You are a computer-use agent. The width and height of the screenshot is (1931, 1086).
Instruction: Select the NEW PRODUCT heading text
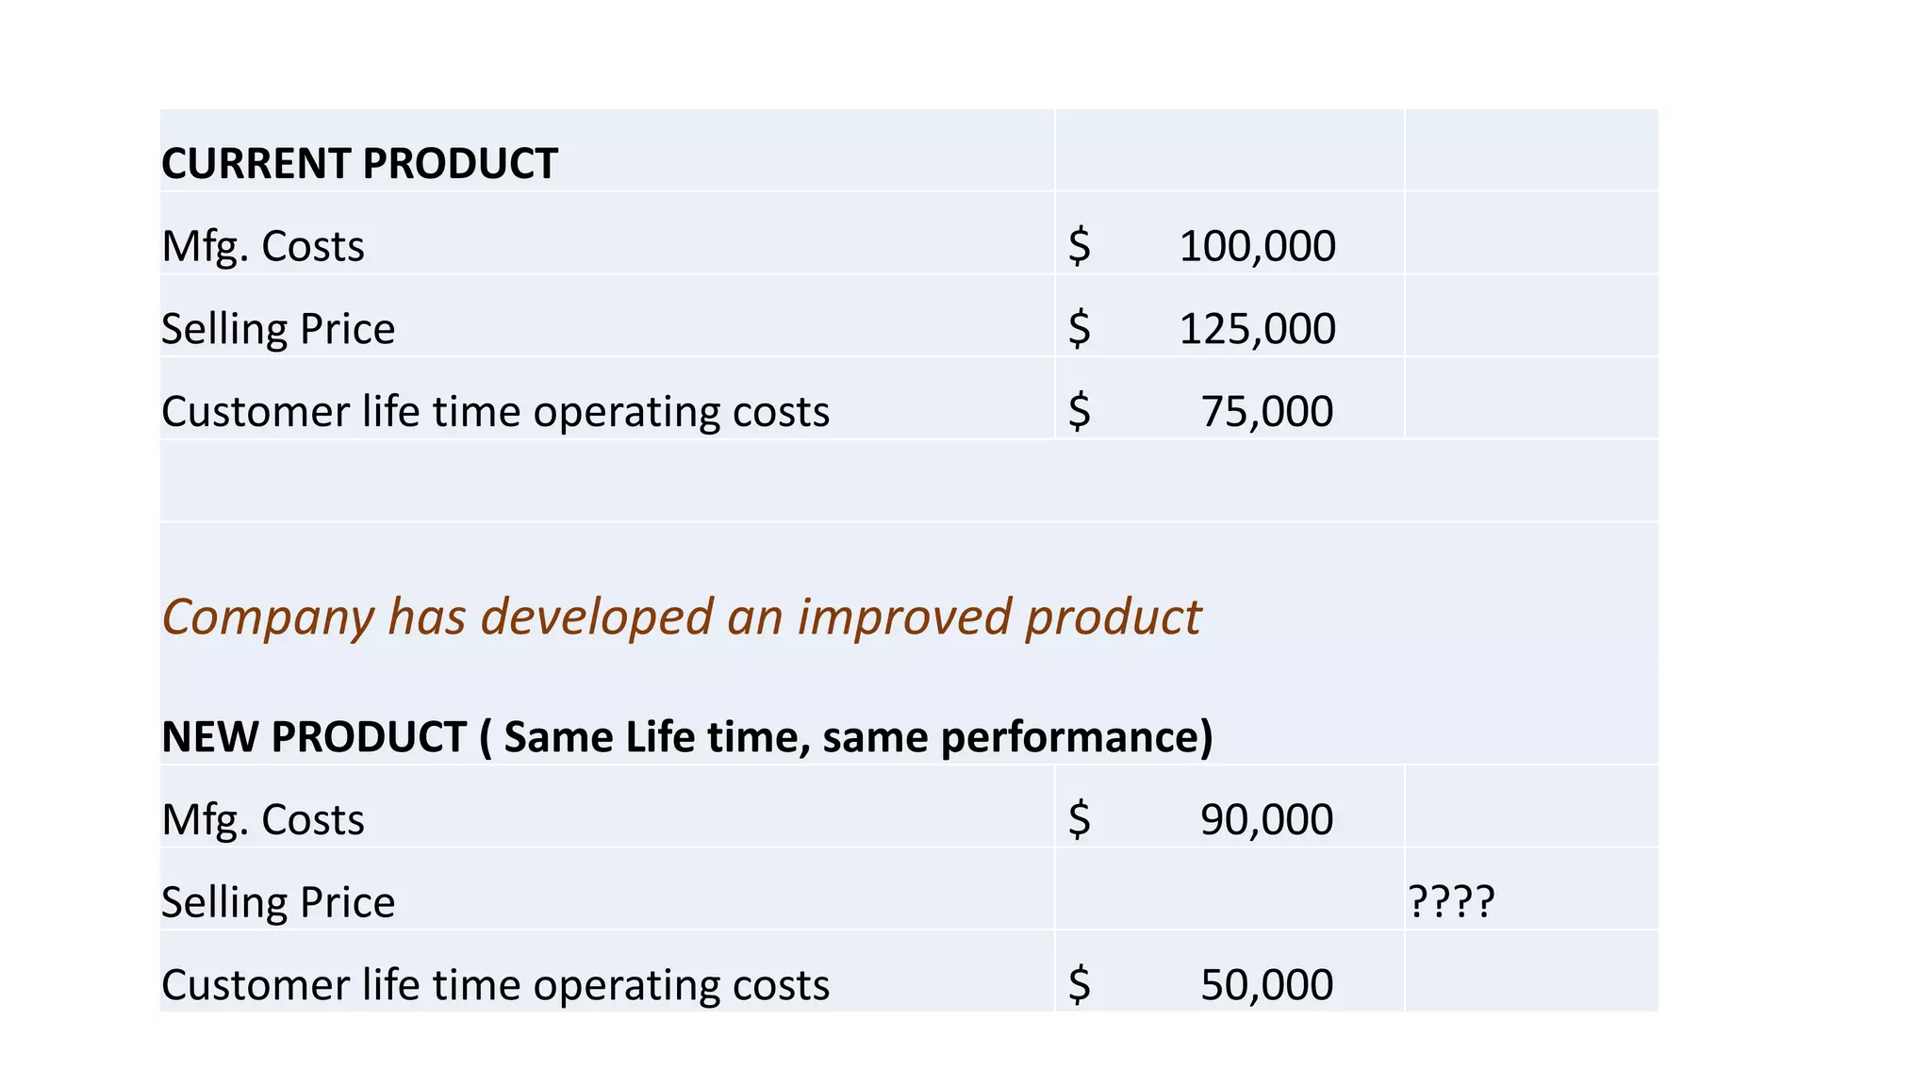[687, 736]
